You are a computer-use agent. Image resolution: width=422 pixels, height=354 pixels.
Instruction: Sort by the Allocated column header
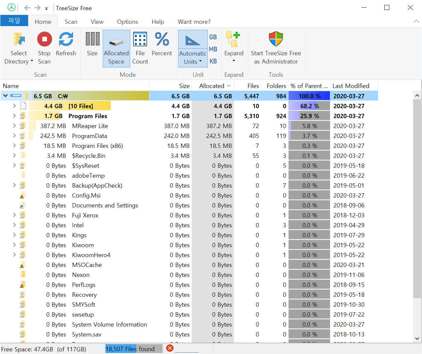(x=212, y=86)
